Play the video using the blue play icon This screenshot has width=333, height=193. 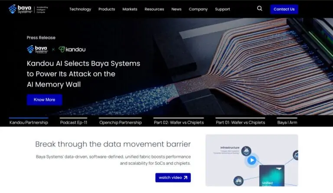pos(252,160)
